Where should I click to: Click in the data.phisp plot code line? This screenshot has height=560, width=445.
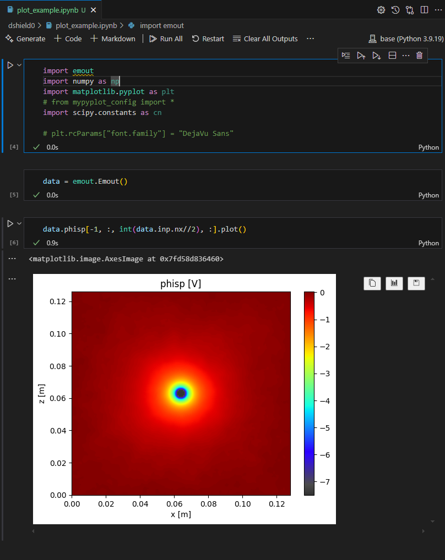pos(144,229)
